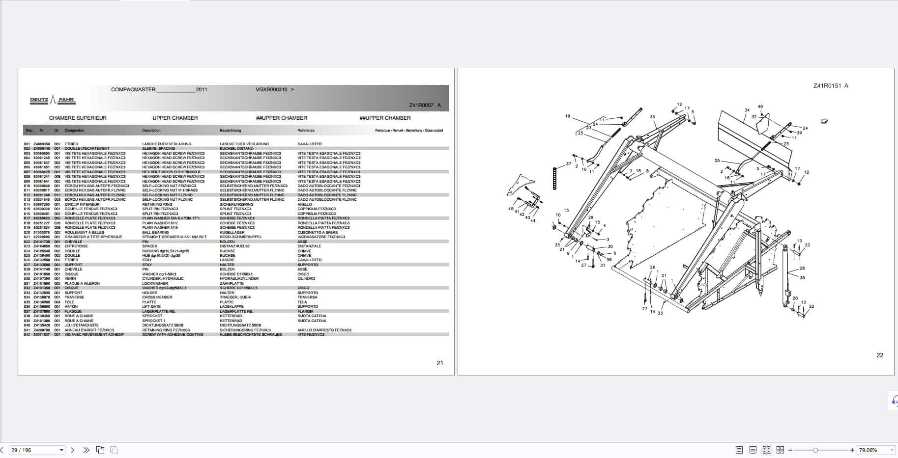Click callout number 10 in the diagram

point(558,215)
